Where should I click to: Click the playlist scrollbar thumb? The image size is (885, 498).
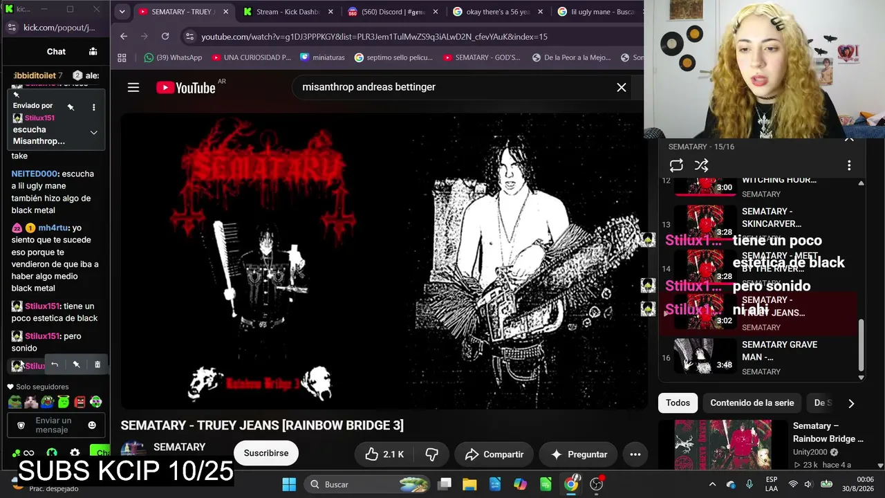861,346
